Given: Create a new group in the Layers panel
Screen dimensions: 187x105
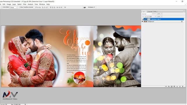Looking at the screenshot, I should pos(177,86).
